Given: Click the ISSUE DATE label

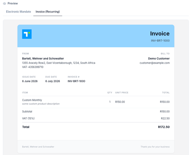Looking at the screenshot, I should coord(29,77).
